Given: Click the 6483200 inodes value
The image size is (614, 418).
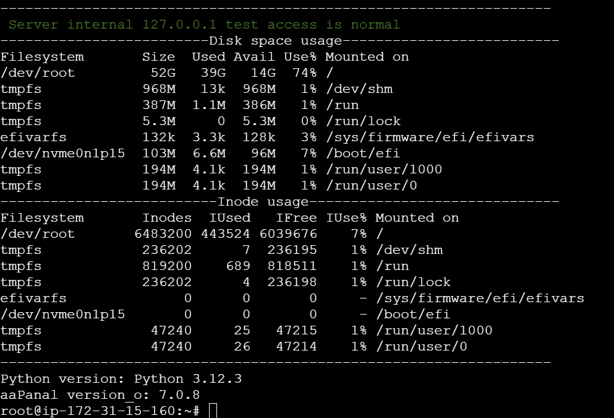Looking at the screenshot, I should [163, 234].
